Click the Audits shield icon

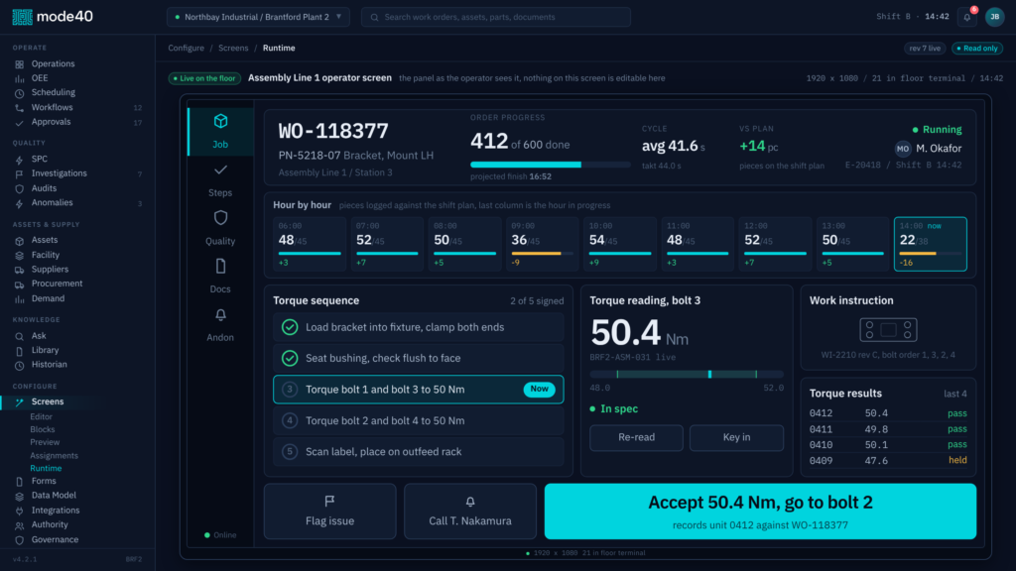point(20,188)
